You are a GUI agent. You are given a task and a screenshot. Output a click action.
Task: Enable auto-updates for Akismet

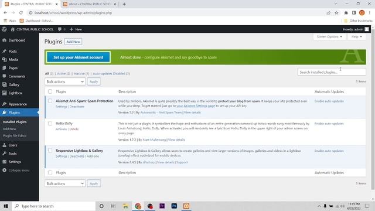[x=329, y=101]
